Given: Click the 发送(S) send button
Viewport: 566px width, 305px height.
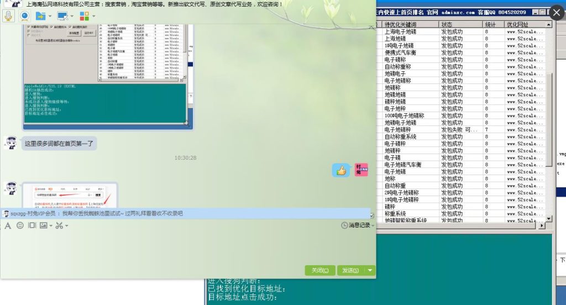Looking at the screenshot, I should click(351, 270).
